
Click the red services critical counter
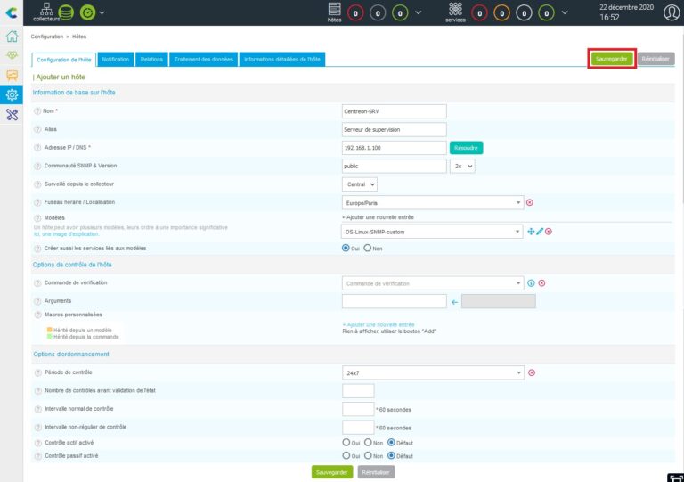tap(479, 13)
